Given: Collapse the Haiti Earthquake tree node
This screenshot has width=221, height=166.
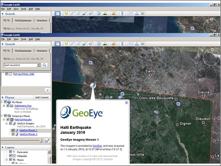Looking at the screenshot, I should click(x=4, y=120).
